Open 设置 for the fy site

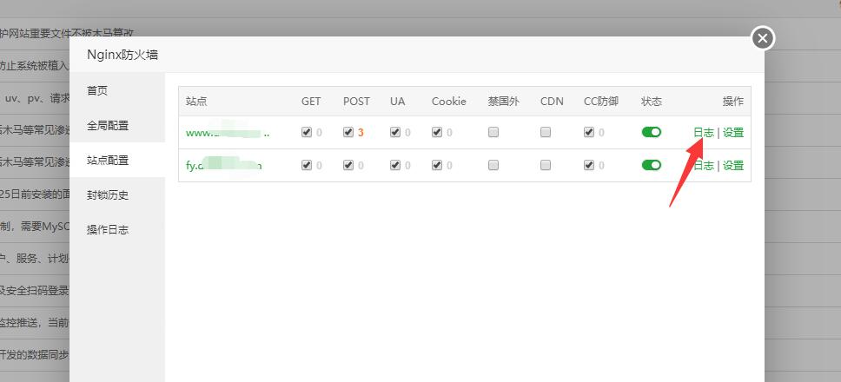click(x=733, y=166)
